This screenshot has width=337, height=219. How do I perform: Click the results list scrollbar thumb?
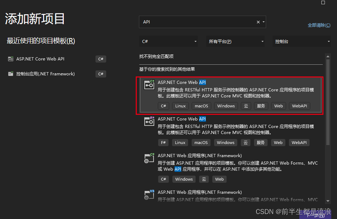pos(328,102)
